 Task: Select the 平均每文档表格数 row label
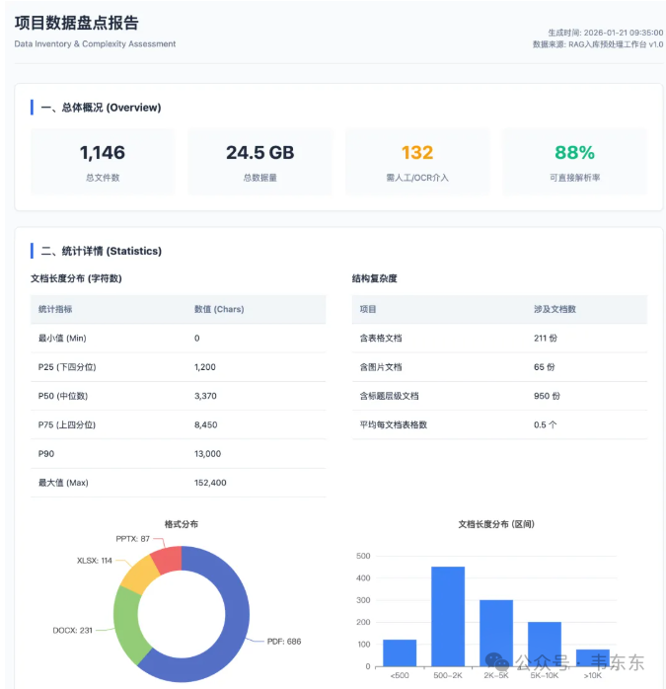tap(393, 424)
